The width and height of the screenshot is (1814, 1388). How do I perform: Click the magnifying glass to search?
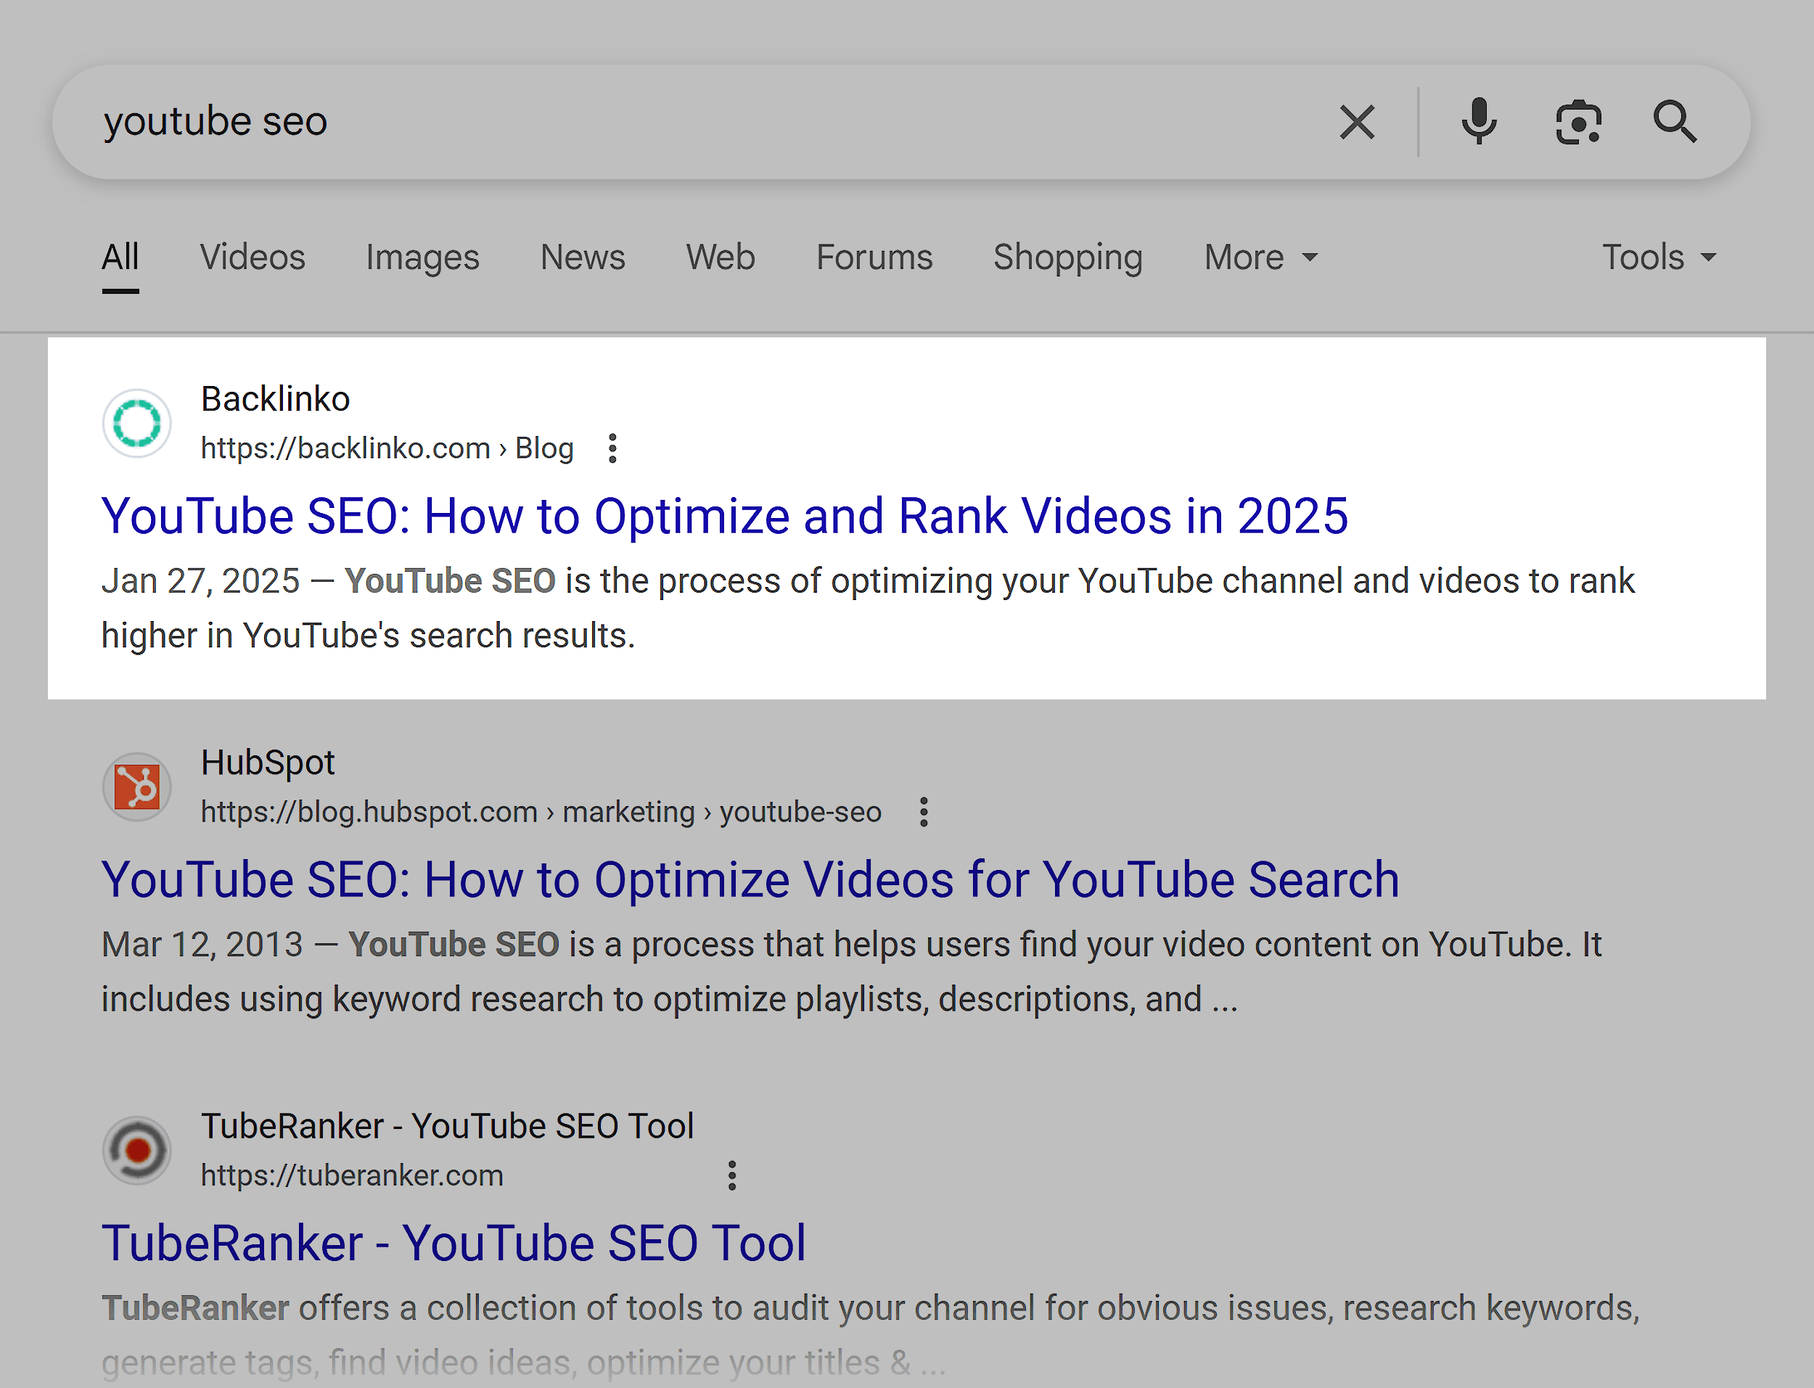(x=1675, y=121)
